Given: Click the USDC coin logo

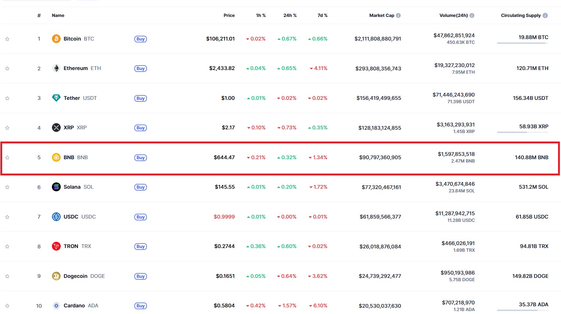Looking at the screenshot, I should 56,217.
